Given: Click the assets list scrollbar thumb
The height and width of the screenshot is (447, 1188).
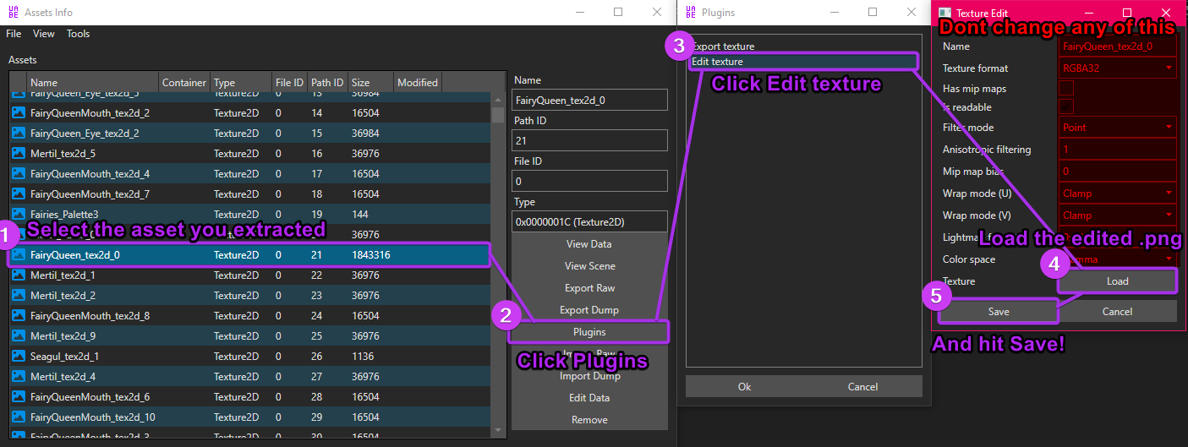Looking at the screenshot, I should click(498, 116).
